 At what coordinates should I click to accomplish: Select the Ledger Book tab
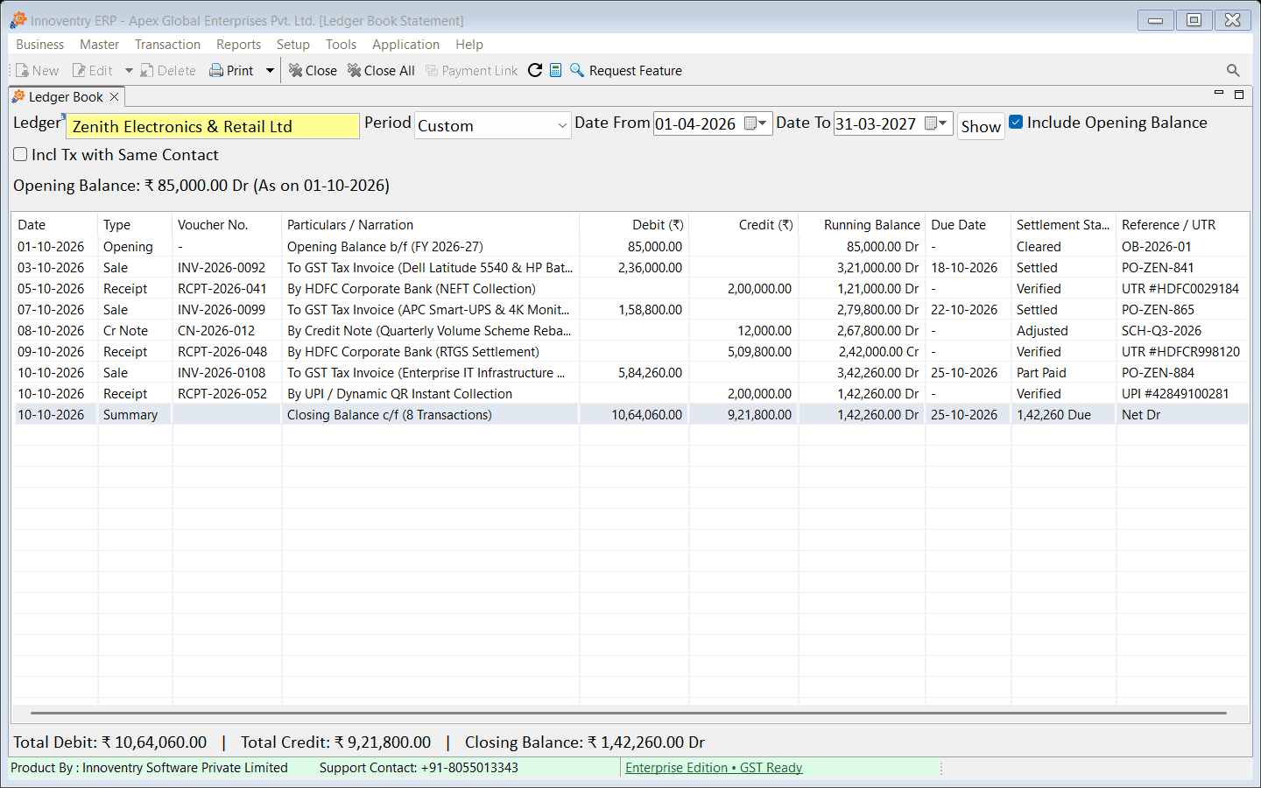tap(66, 97)
